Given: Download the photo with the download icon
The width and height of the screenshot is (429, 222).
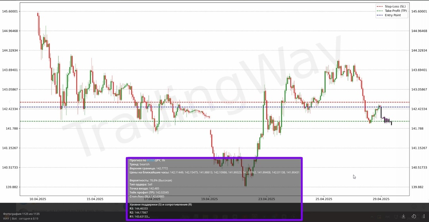Looking at the screenshot, I should click(403, 216).
